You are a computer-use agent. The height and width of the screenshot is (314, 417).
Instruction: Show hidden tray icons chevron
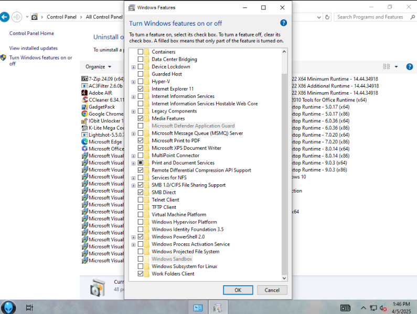(x=363, y=308)
